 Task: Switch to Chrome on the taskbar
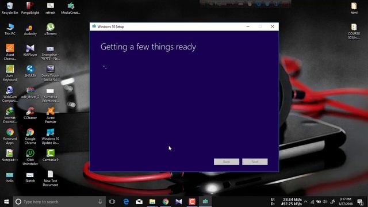click(x=166, y=202)
